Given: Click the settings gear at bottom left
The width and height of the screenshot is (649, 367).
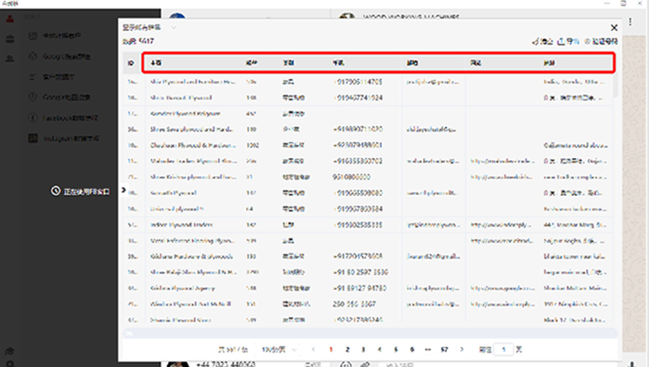Looking at the screenshot, I should 9,351.
